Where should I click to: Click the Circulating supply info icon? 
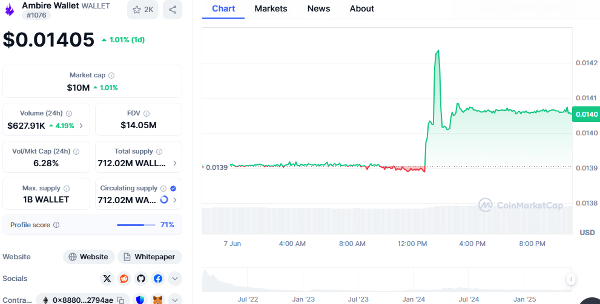[163, 189]
